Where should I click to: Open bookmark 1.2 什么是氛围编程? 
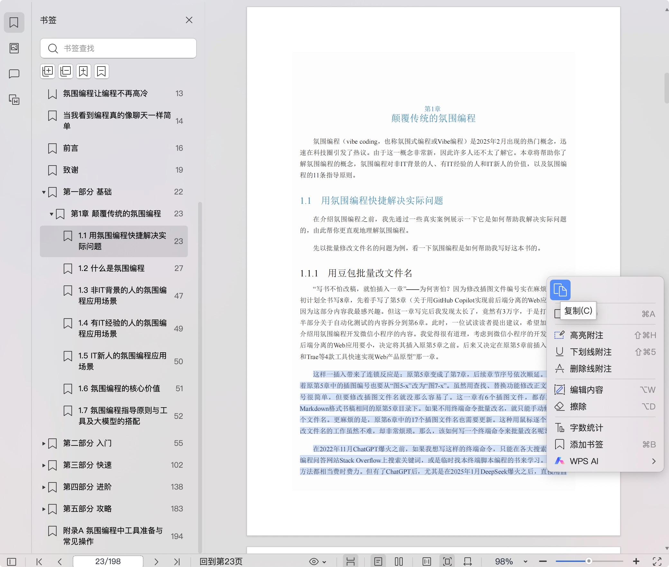(x=111, y=268)
